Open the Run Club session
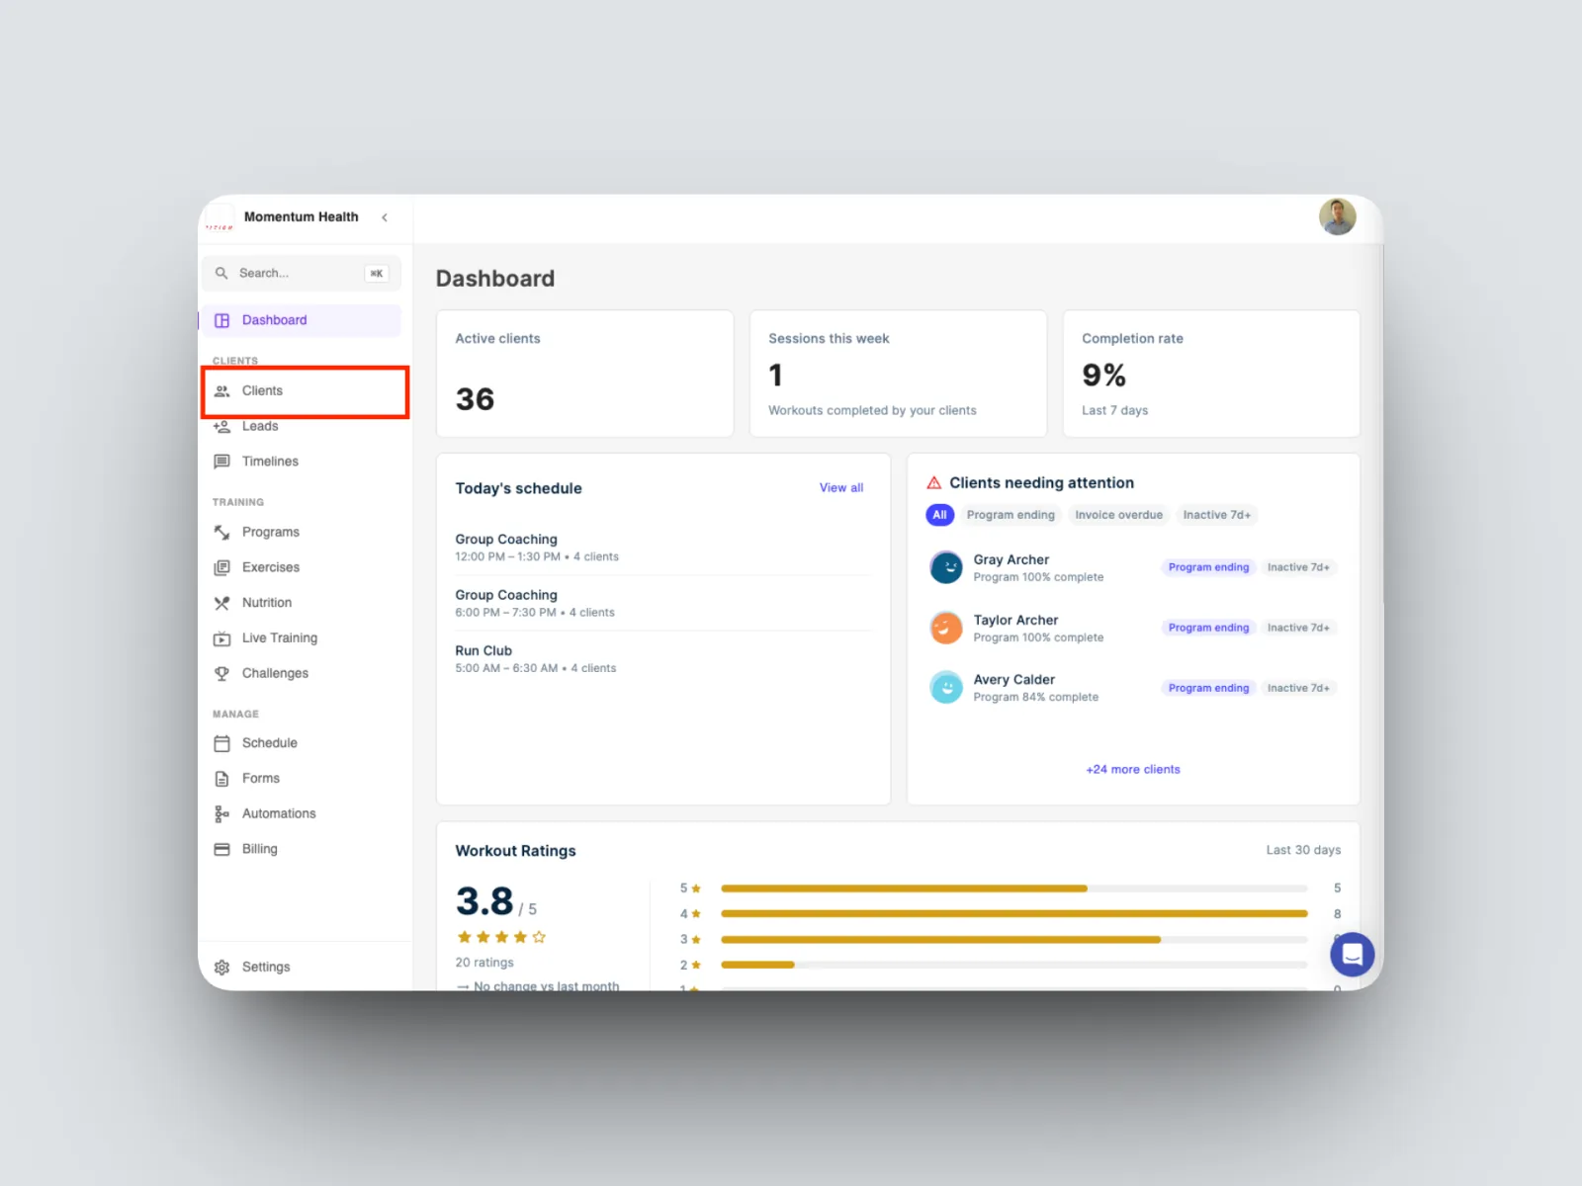1582x1186 pixels. (663, 659)
